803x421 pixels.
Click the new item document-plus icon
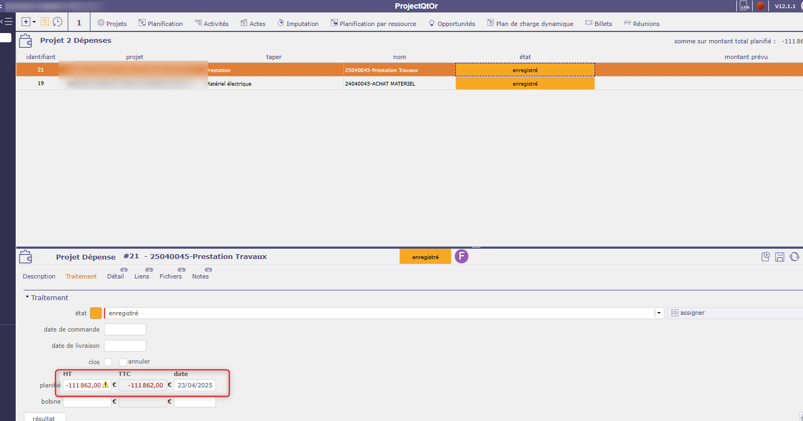(x=766, y=257)
